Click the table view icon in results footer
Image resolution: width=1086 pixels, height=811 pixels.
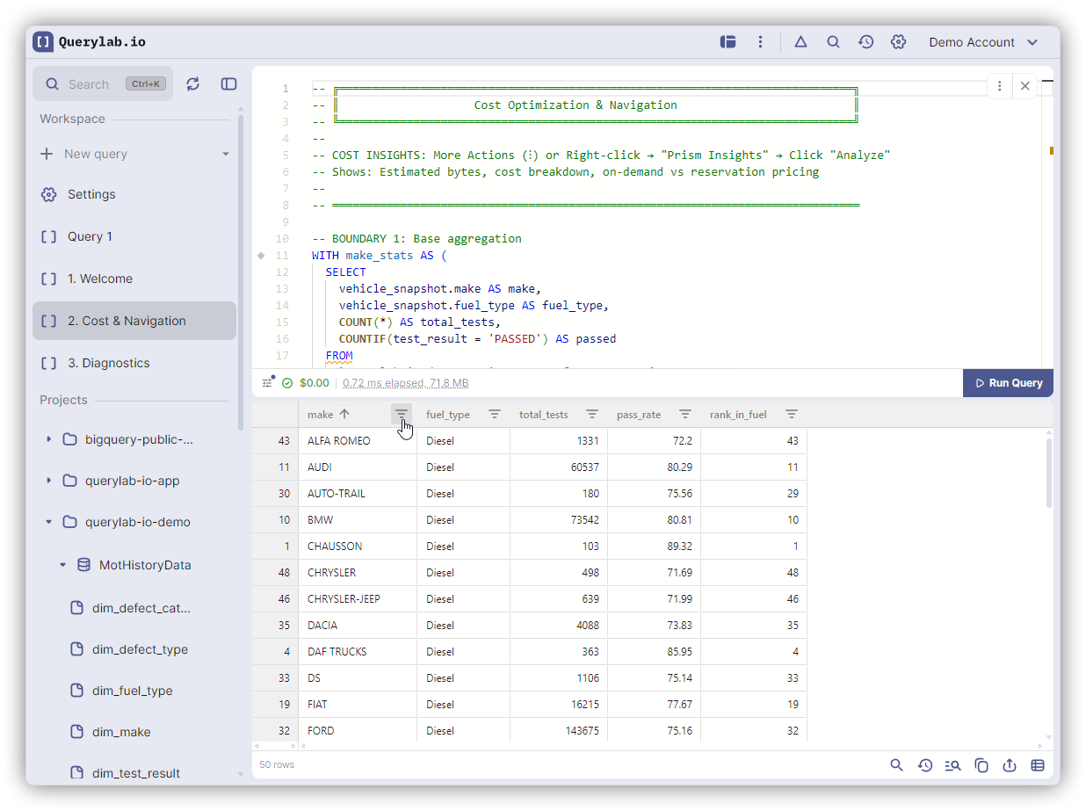1038,765
